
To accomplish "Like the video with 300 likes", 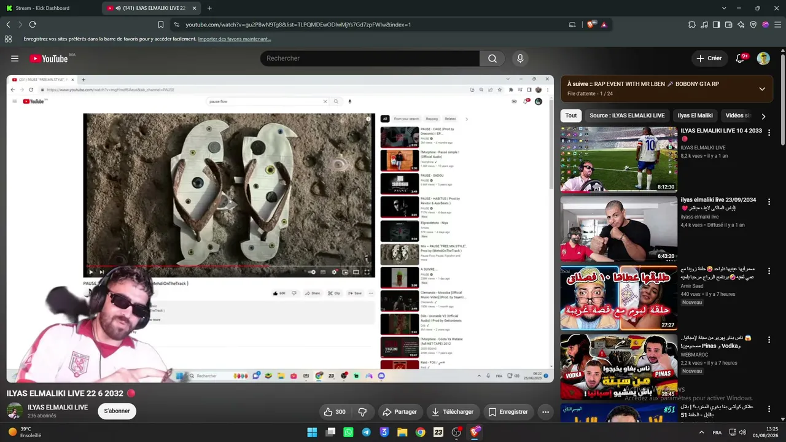I will (x=335, y=412).
